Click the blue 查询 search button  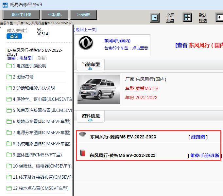[x=14, y=36]
